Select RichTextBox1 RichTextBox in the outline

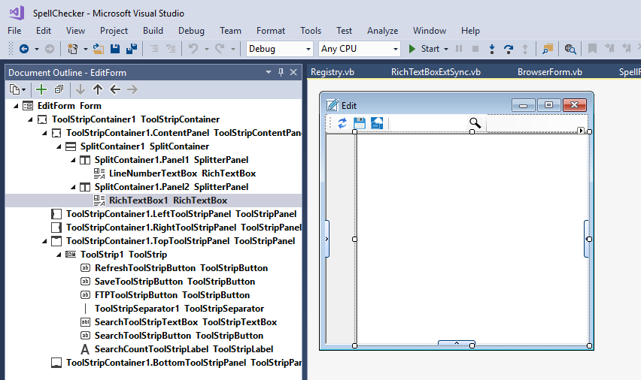pyautogui.click(x=168, y=201)
